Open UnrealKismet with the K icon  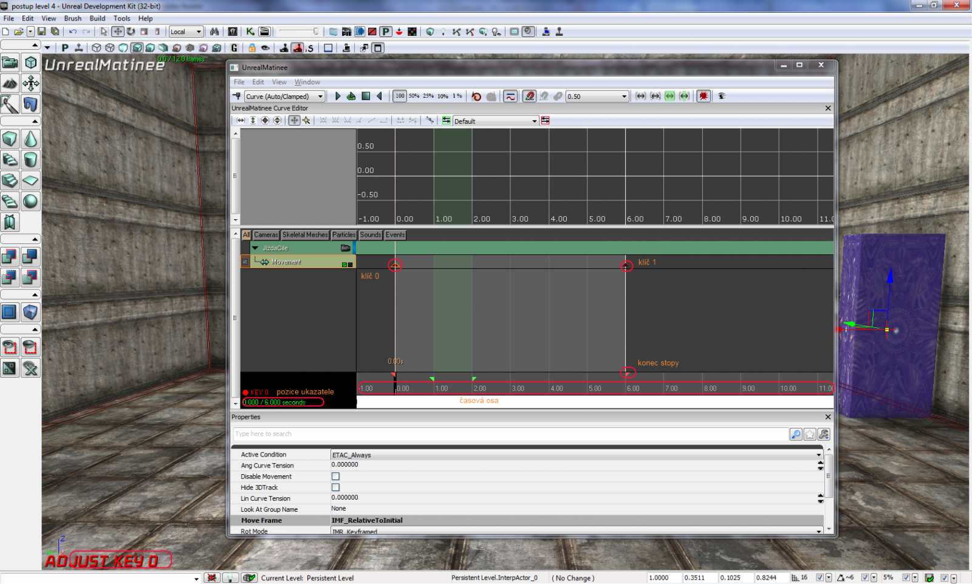coord(250,32)
